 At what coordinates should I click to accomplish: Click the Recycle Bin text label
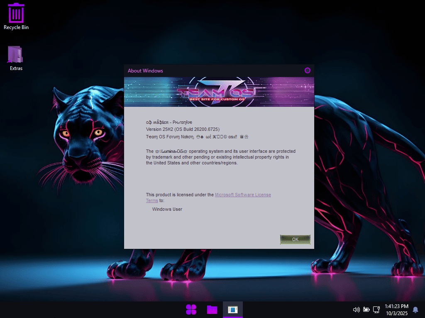coord(16,27)
